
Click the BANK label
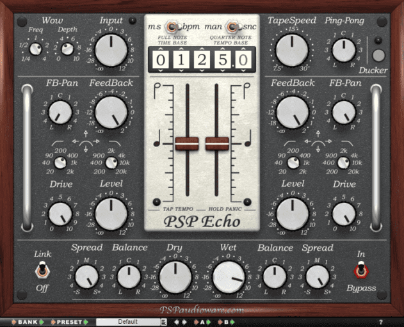[x=28, y=322]
